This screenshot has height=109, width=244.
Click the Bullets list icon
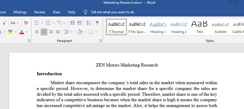pyautogui.click(x=37, y=23)
